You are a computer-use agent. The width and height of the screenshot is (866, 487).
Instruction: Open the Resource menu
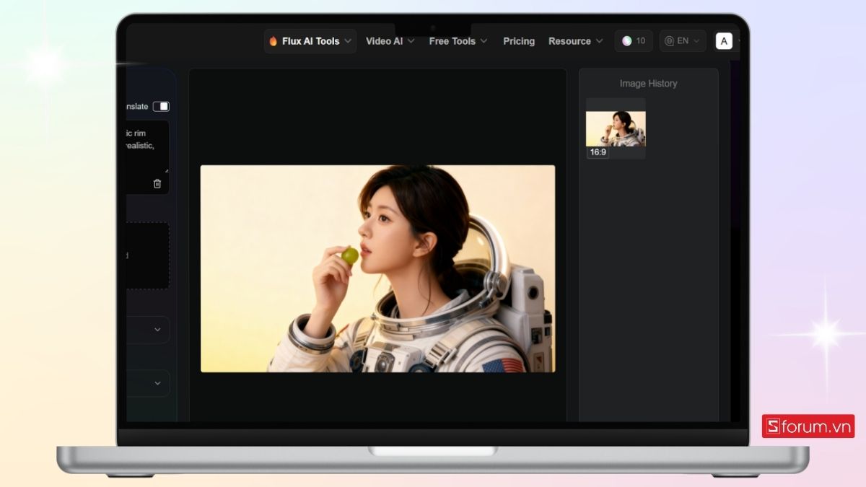click(575, 41)
